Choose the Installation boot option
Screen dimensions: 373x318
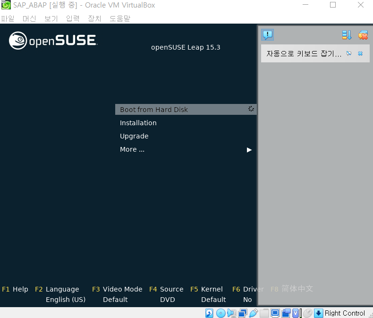point(138,123)
